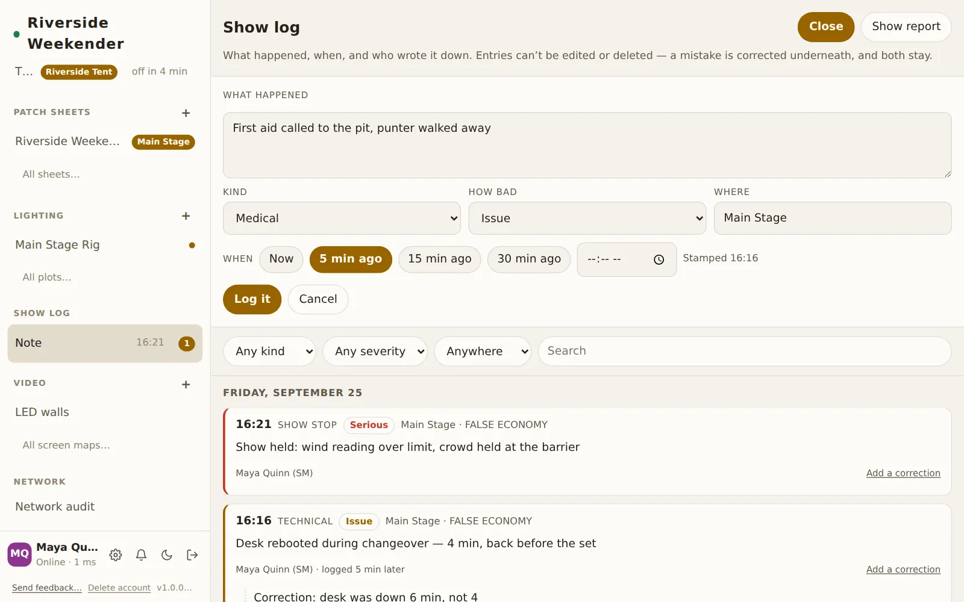The height and width of the screenshot is (602, 964).
Task: Select the 30 min ago chip
Action: coord(529,259)
